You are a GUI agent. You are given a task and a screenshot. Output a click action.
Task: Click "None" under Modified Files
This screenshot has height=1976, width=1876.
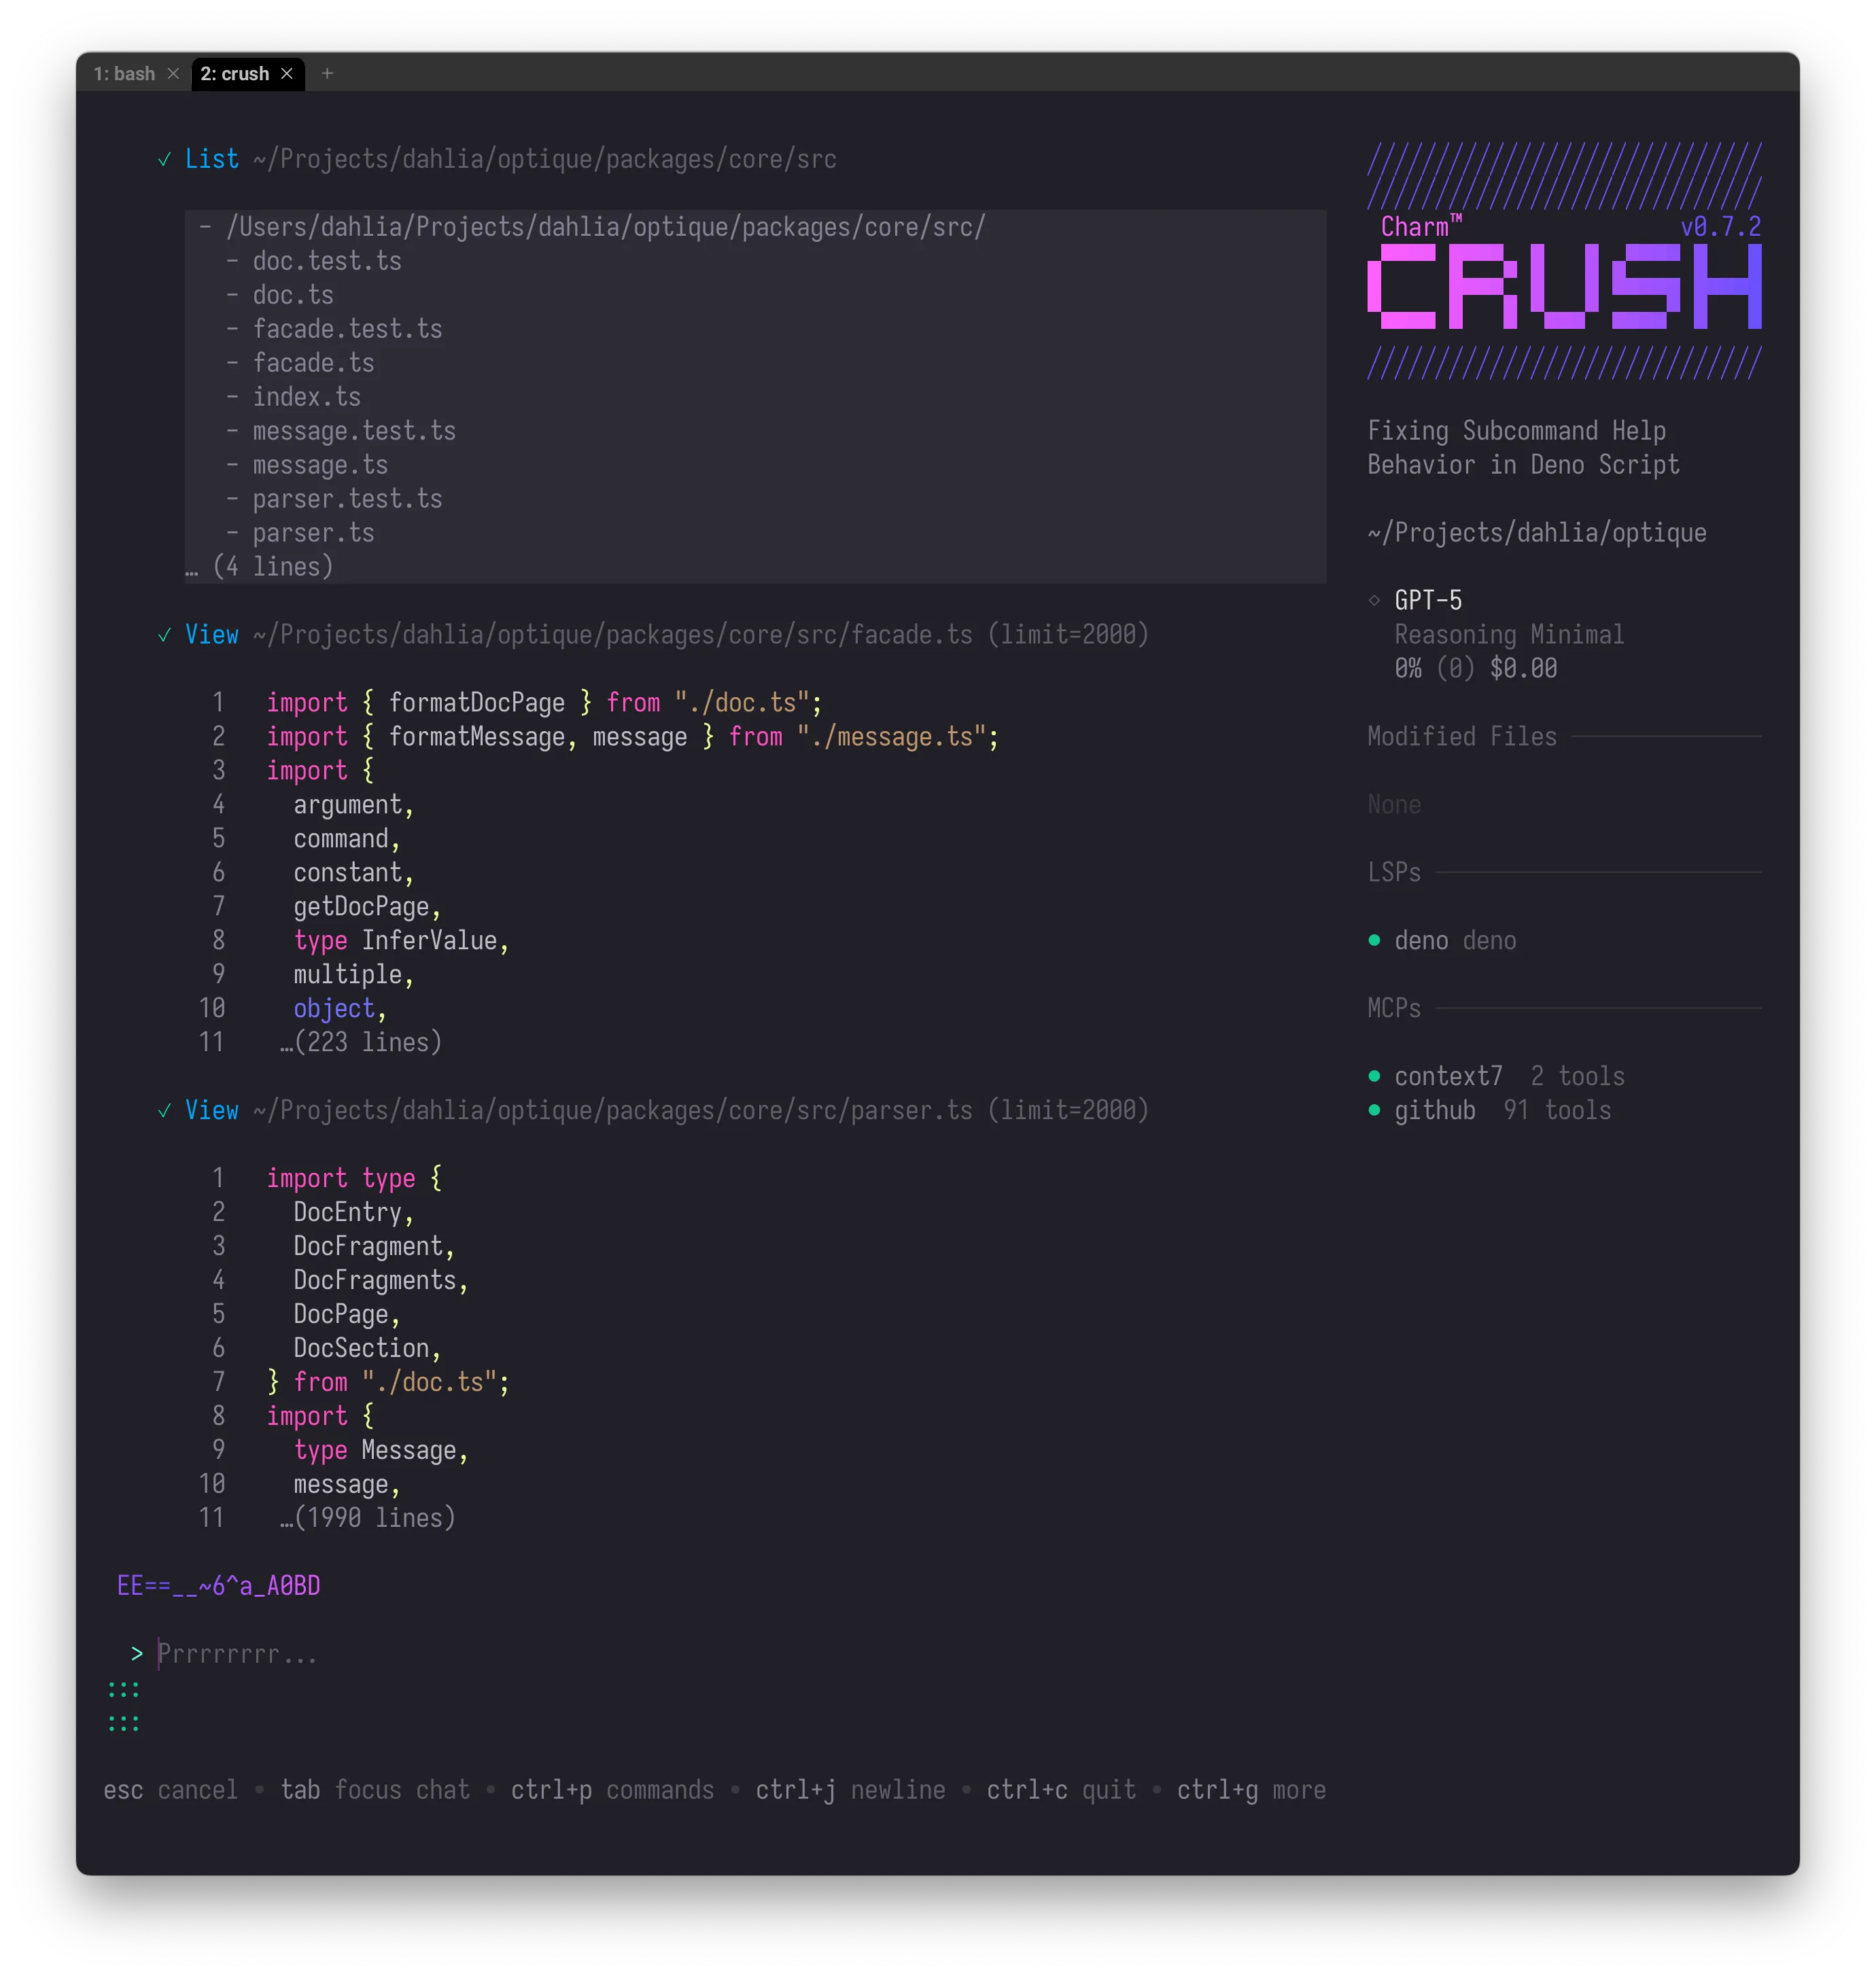[x=1394, y=805]
